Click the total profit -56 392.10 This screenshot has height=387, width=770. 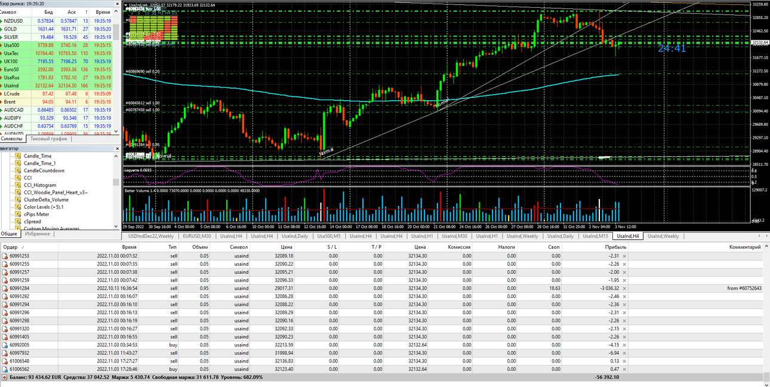(x=606, y=377)
